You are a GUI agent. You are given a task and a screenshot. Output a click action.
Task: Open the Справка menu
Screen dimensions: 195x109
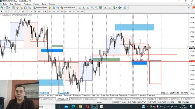tap(52, 4)
